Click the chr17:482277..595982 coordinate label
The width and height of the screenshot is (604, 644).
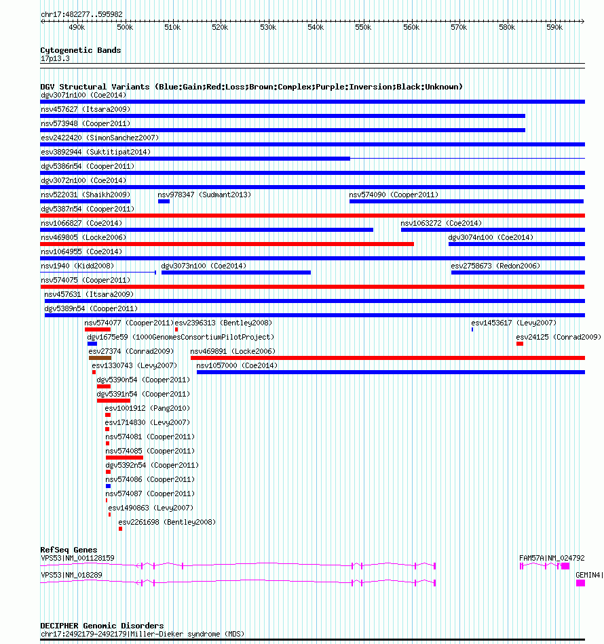pyautogui.click(x=81, y=14)
